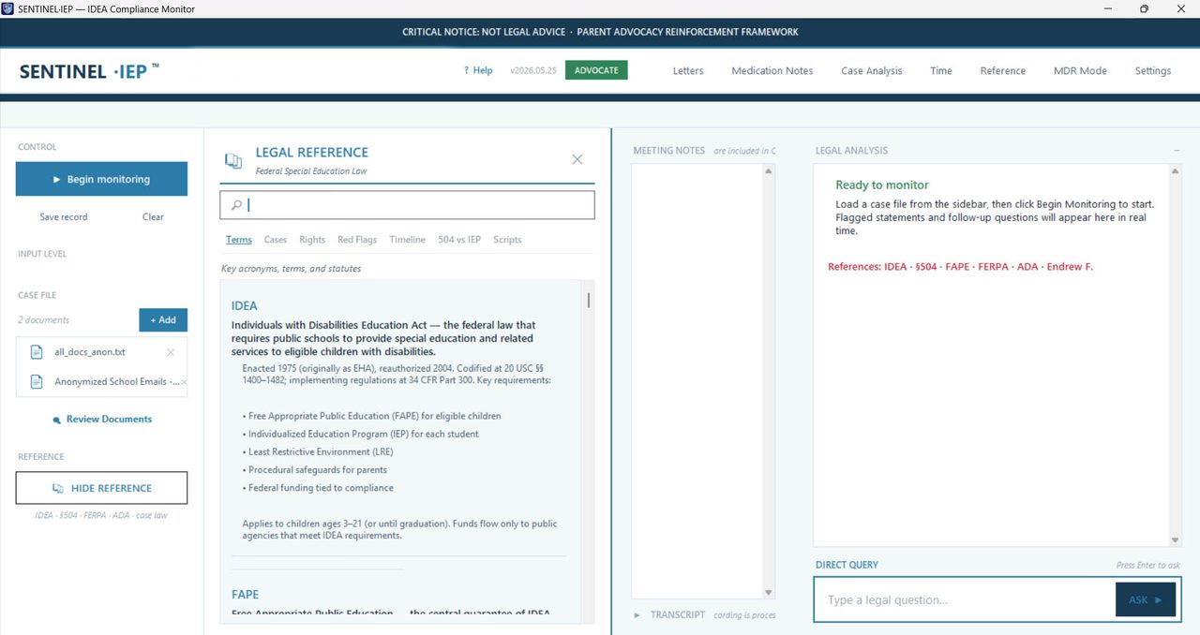
Task: Click the Review Documents magnifier icon
Action: pos(57,421)
